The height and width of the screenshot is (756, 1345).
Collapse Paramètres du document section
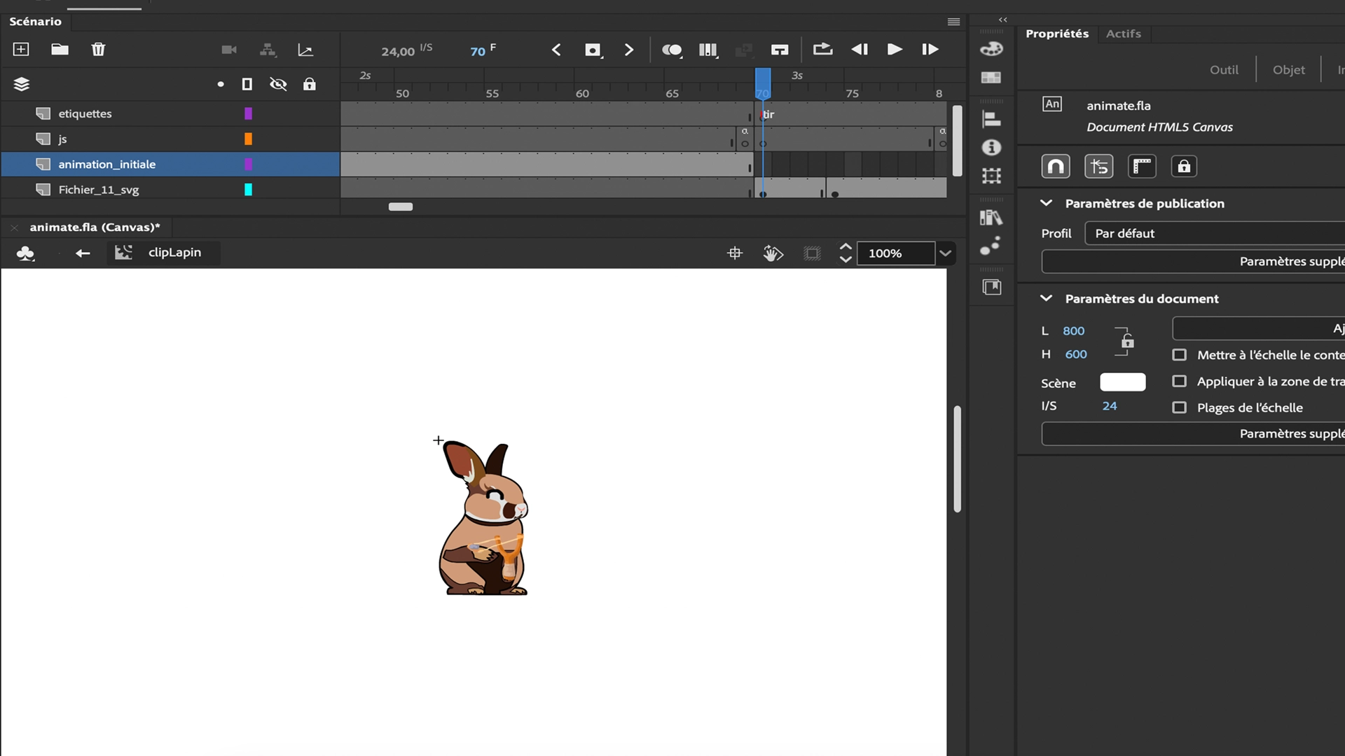1046,298
